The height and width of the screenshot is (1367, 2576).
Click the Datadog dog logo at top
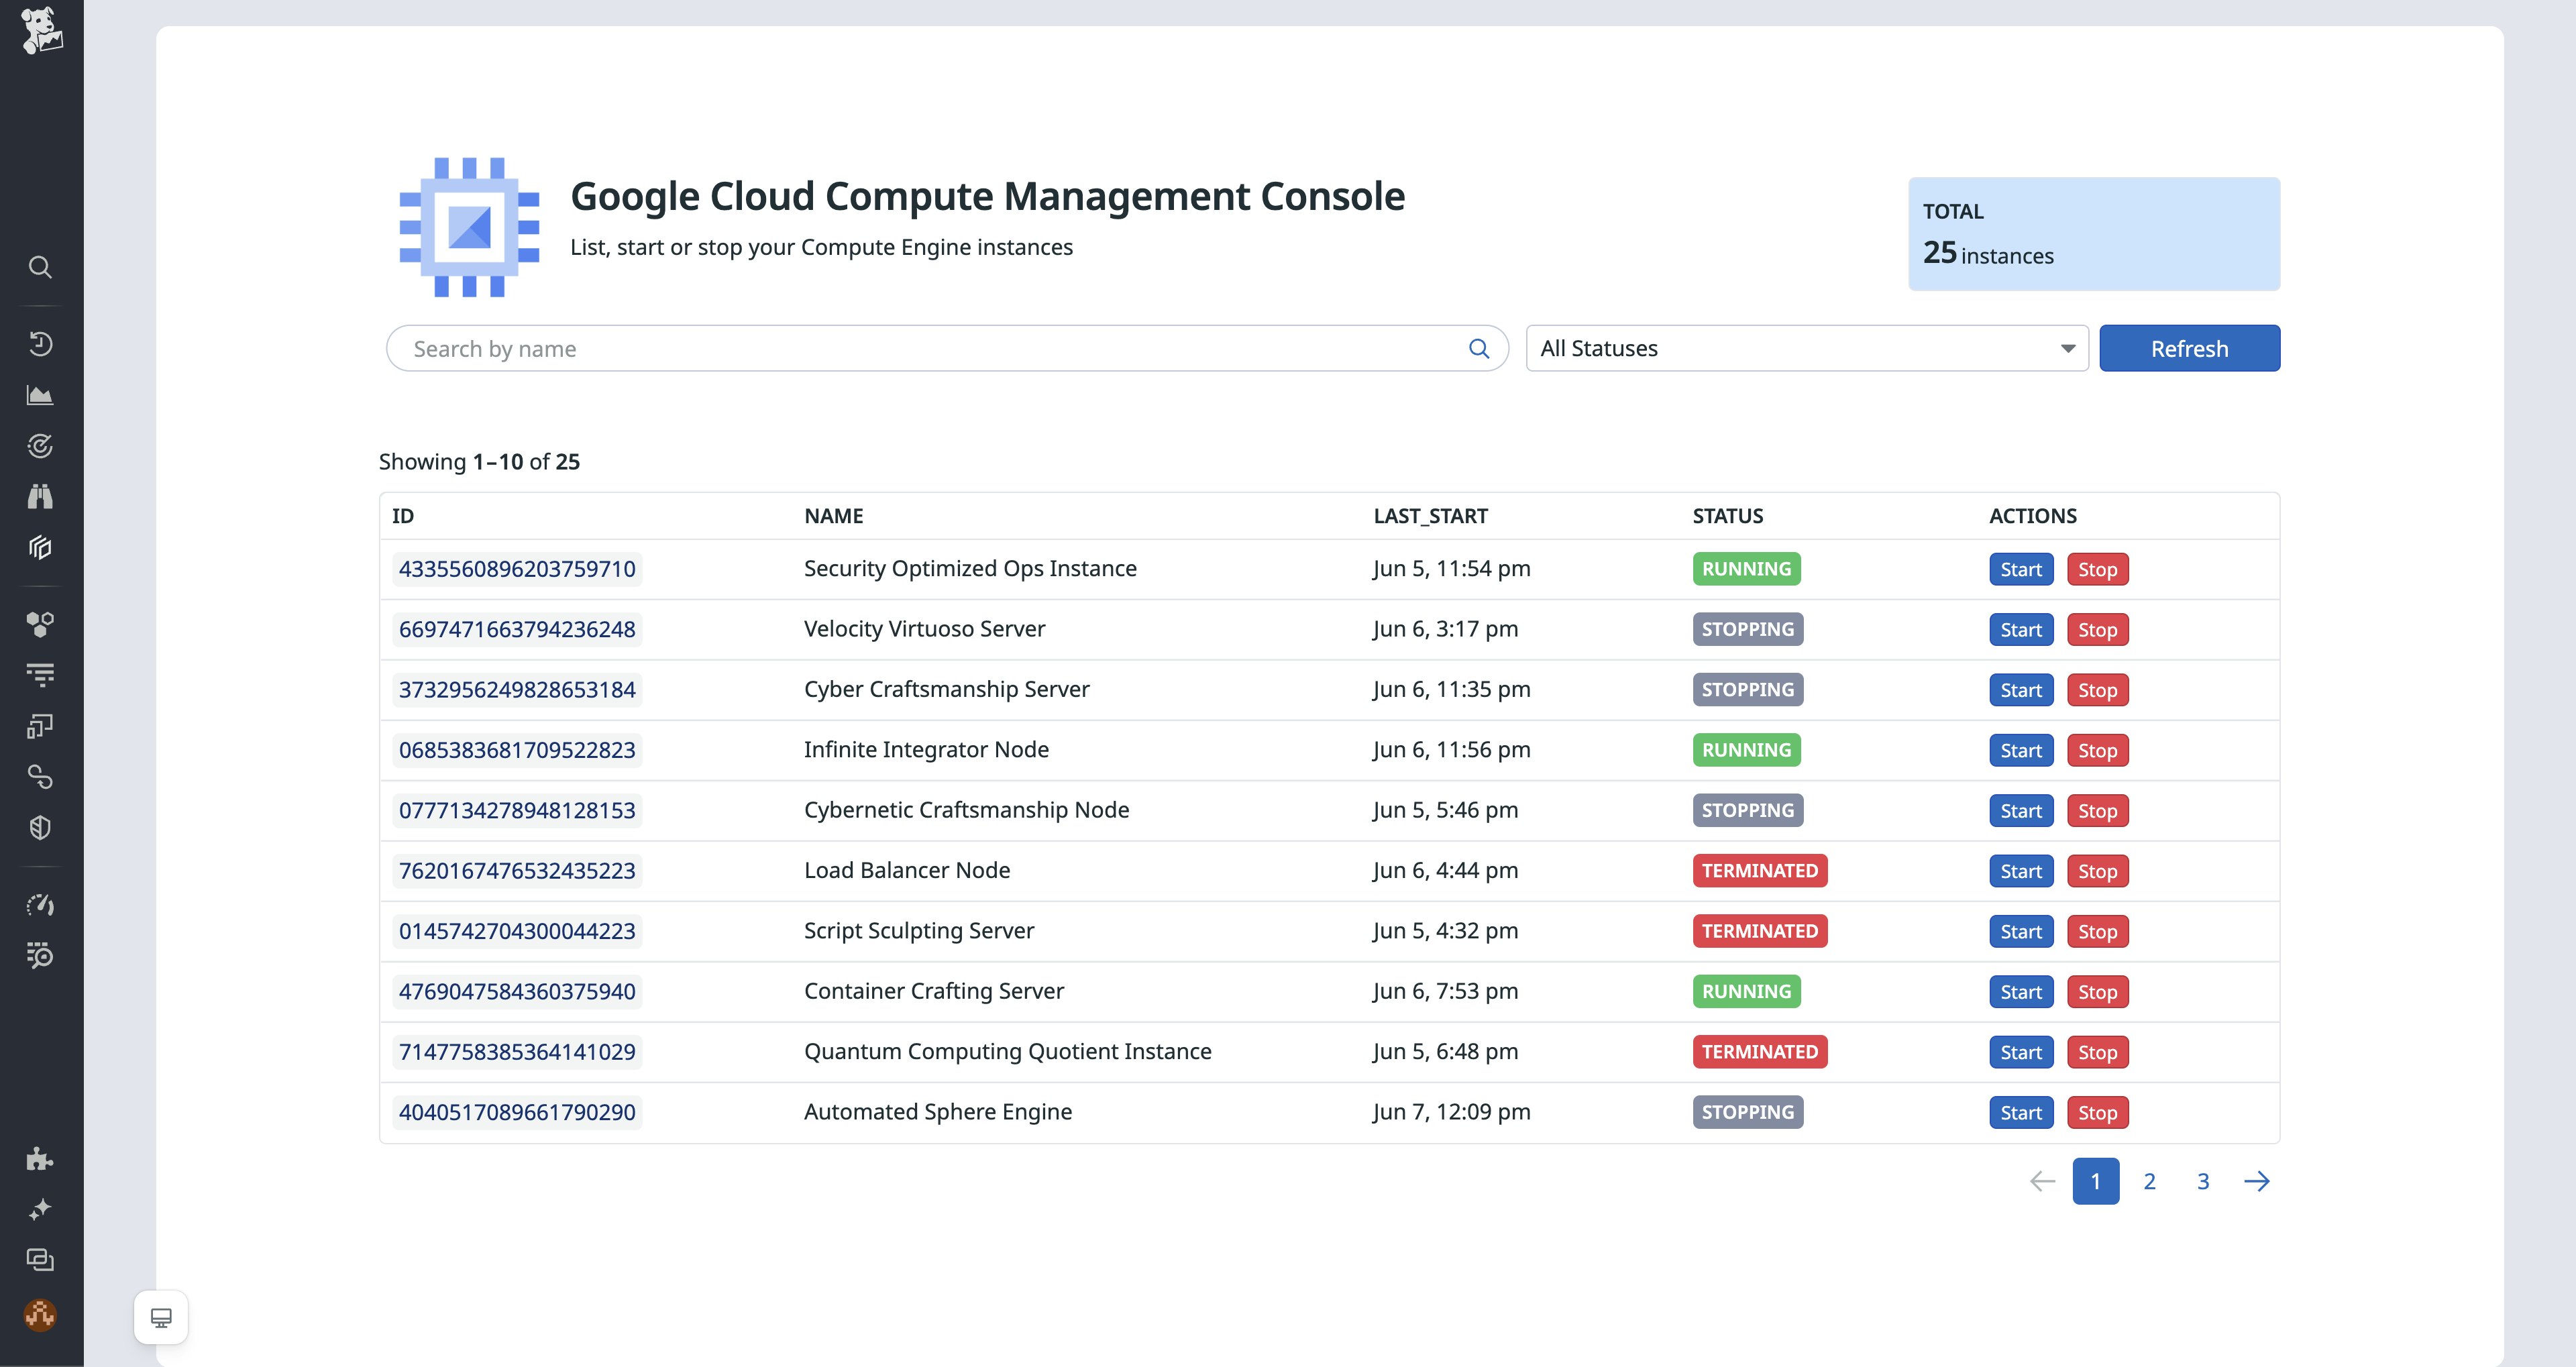42,30
